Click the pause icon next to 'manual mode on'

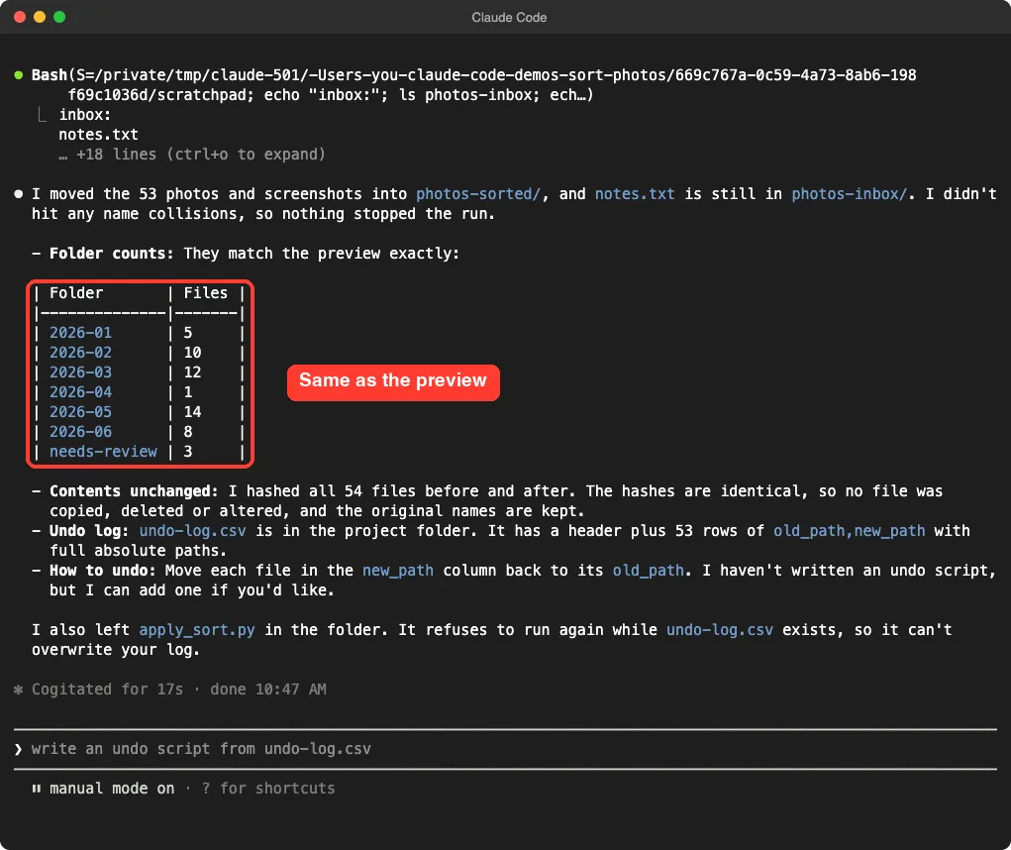click(36, 789)
